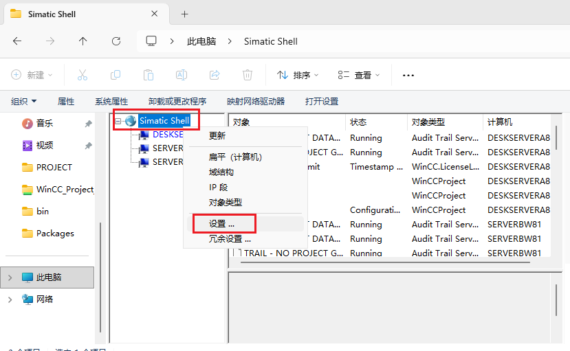Collapse the Simatic Shell tree node
570x351 pixels.
(118, 121)
